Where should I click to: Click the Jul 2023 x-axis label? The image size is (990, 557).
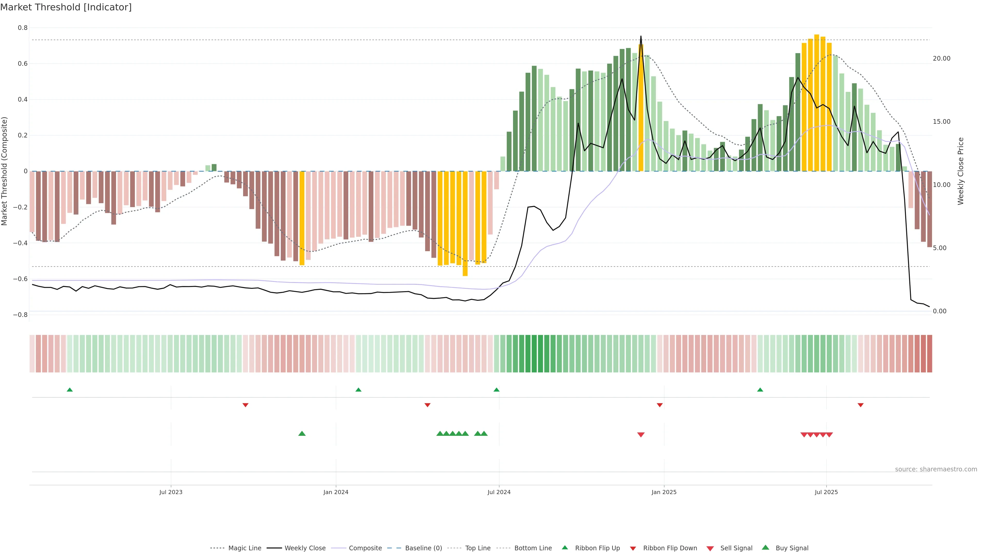point(171,492)
